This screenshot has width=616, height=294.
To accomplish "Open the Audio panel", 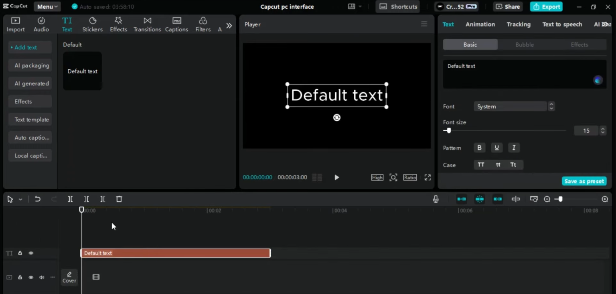I will pos(41,24).
